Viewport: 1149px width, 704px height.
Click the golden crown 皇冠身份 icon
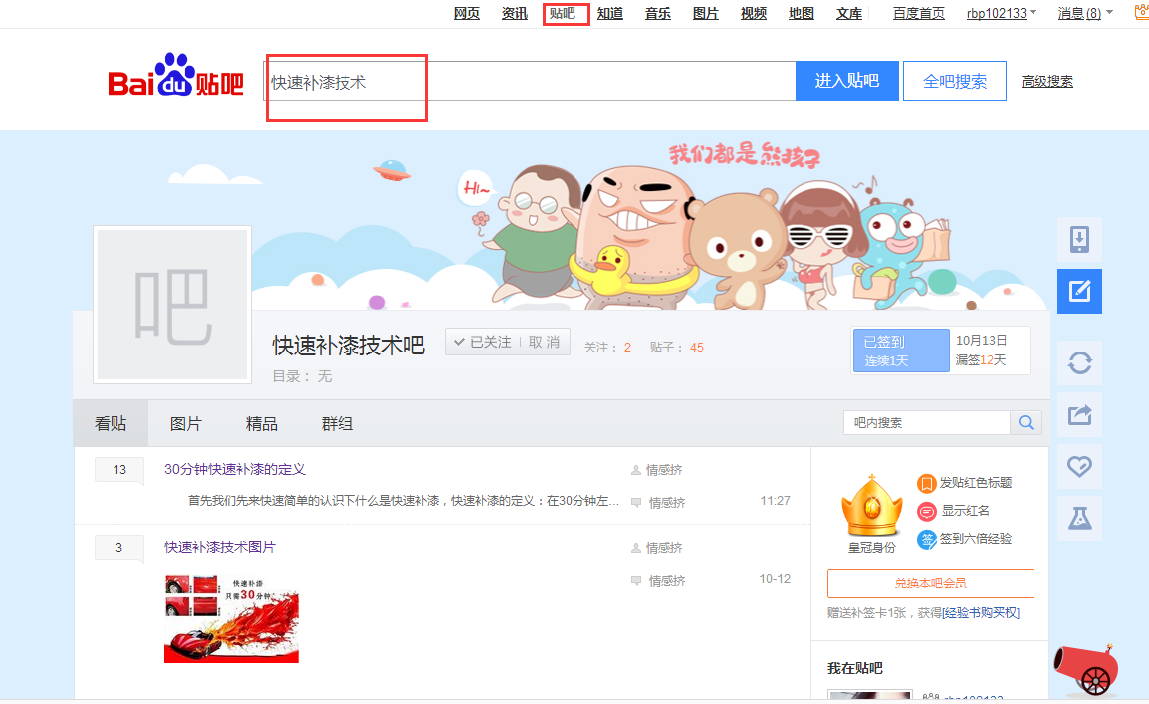[871, 506]
